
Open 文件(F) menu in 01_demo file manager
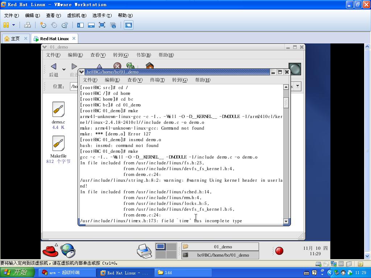click(x=53, y=55)
